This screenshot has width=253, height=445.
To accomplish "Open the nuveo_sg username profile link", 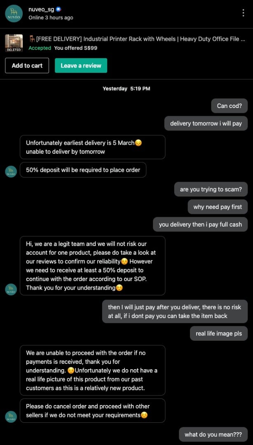I will [41, 9].
